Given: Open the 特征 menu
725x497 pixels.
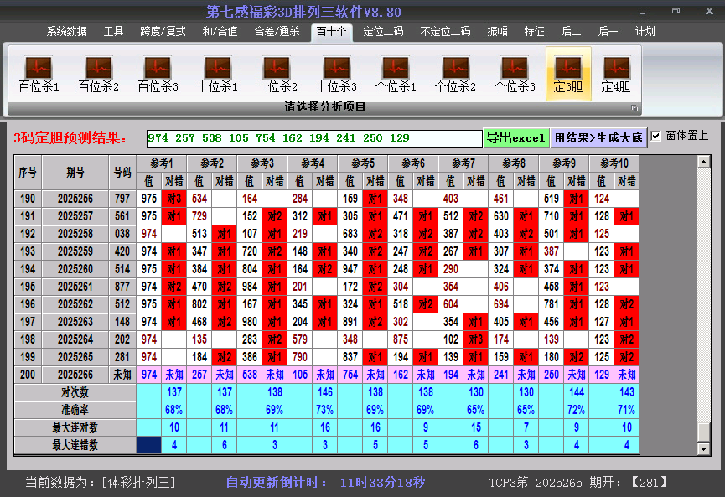Looking at the screenshot, I should 535,31.
